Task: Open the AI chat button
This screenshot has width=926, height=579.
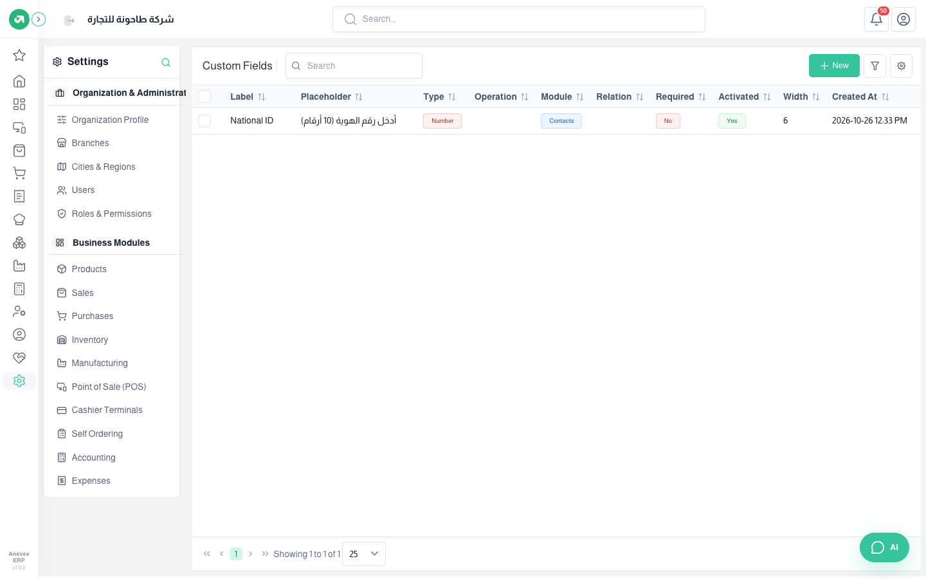Action: point(884,547)
